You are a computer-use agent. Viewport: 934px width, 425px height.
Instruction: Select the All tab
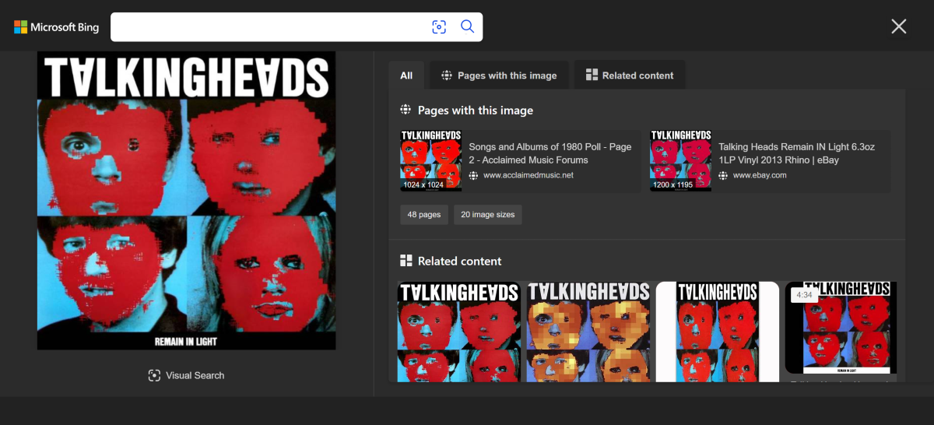coord(406,76)
